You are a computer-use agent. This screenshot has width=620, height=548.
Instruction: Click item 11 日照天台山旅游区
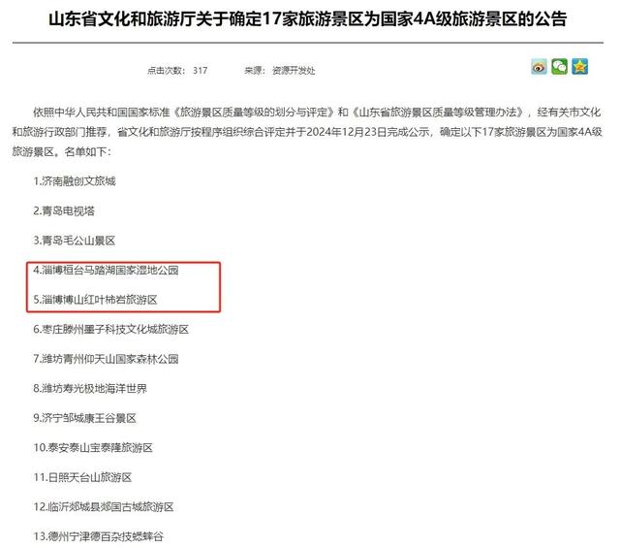[x=82, y=477]
